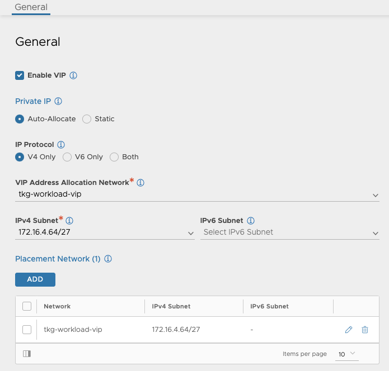Click info icon for VIP Address Allocation Network
This screenshot has width=389, height=371.
click(x=141, y=183)
